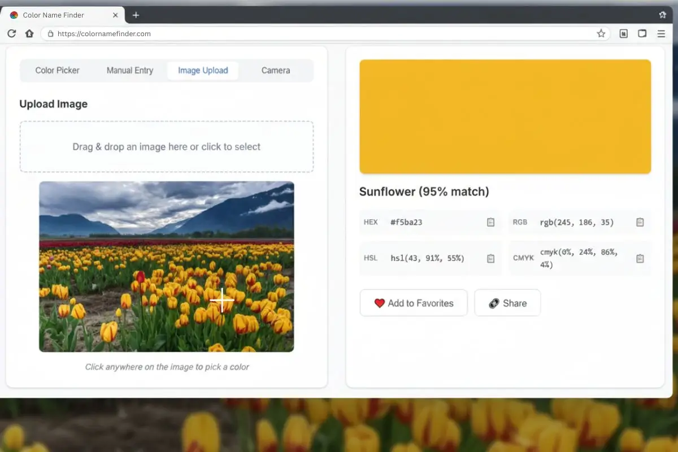Copy the HEX value #f5ba23
This screenshot has height=452, width=678.
tap(490, 222)
